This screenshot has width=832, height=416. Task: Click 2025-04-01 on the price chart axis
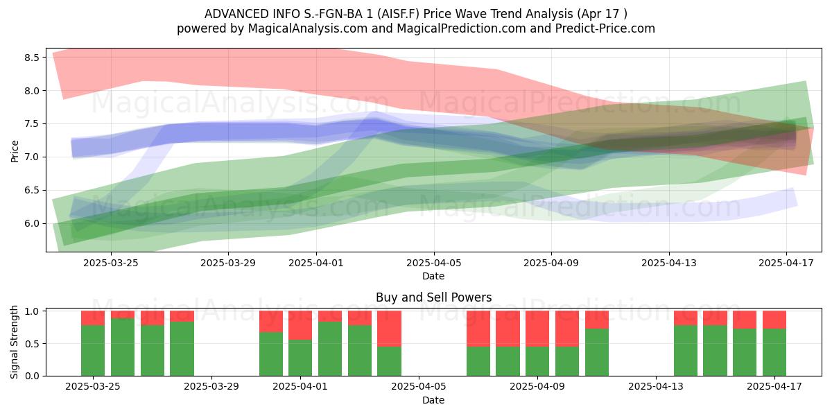[x=316, y=263]
